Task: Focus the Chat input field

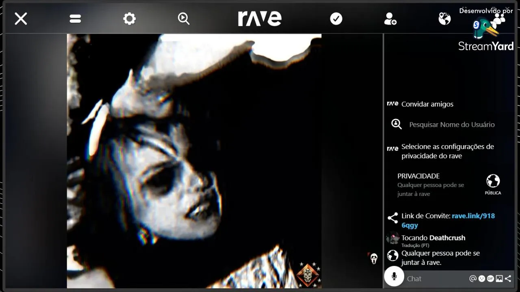Action: pyautogui.click(x=435, y=279)
